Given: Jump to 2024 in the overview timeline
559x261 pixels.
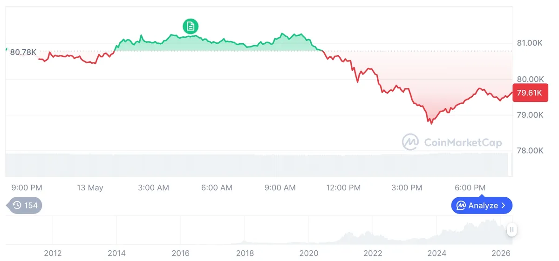Looking at the screenshot, I should (x=437, y=253).
